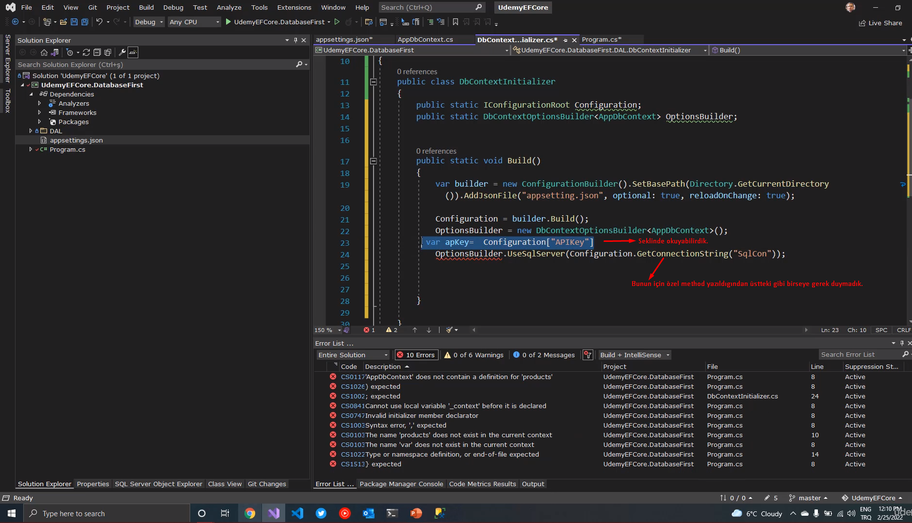
Task: Open the Any CPU platform dropdown
Action: pos(194,22)
